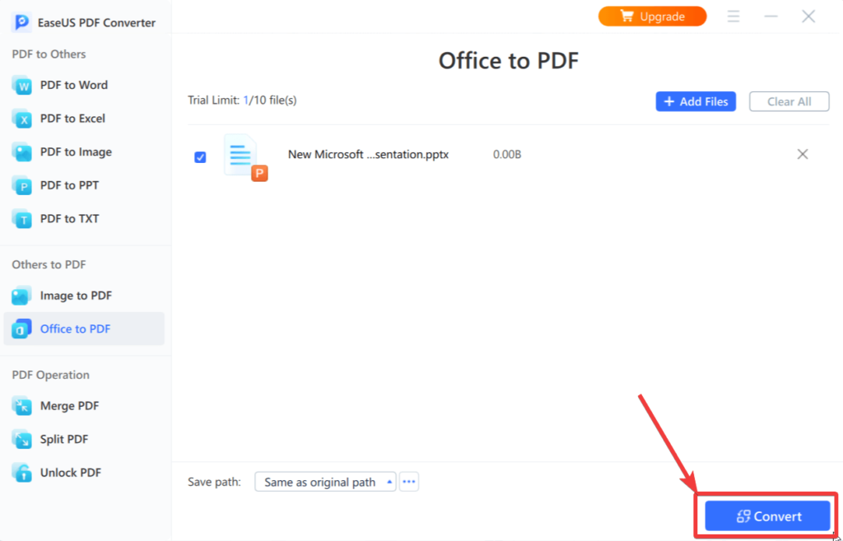Select PDF to PPT menu label
843x541 pixels.
point(69,185)
